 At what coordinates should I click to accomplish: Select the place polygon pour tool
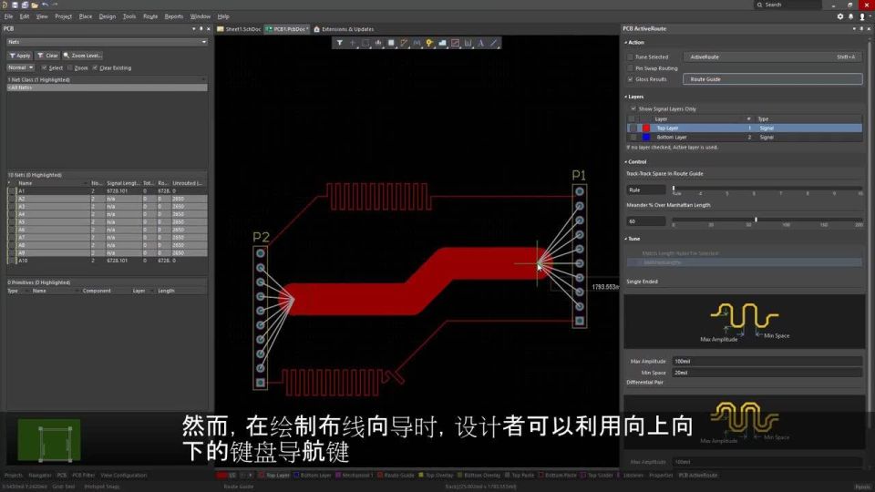[x=442, y=43]
